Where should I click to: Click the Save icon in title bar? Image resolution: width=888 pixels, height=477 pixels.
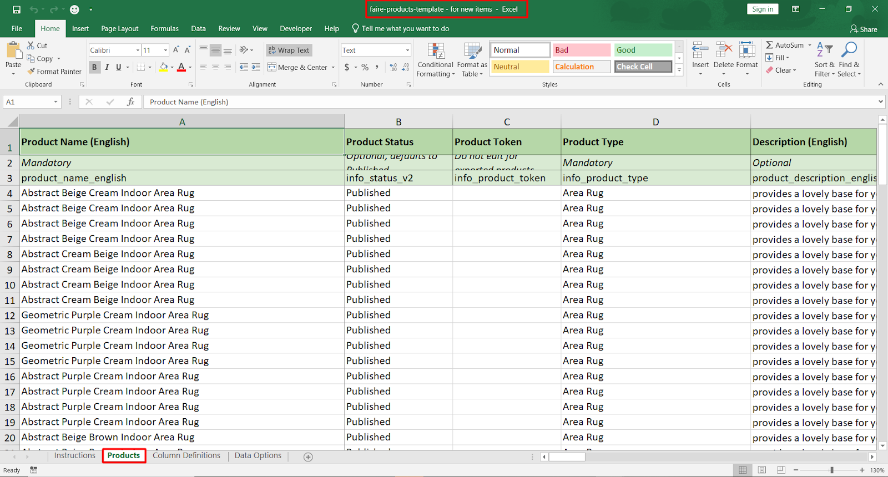[17, 9]
